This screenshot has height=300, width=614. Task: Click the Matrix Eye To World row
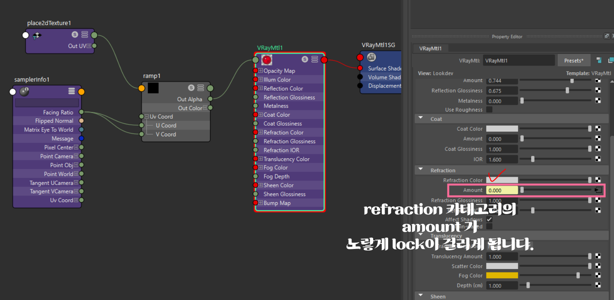[x=47, y=130]
